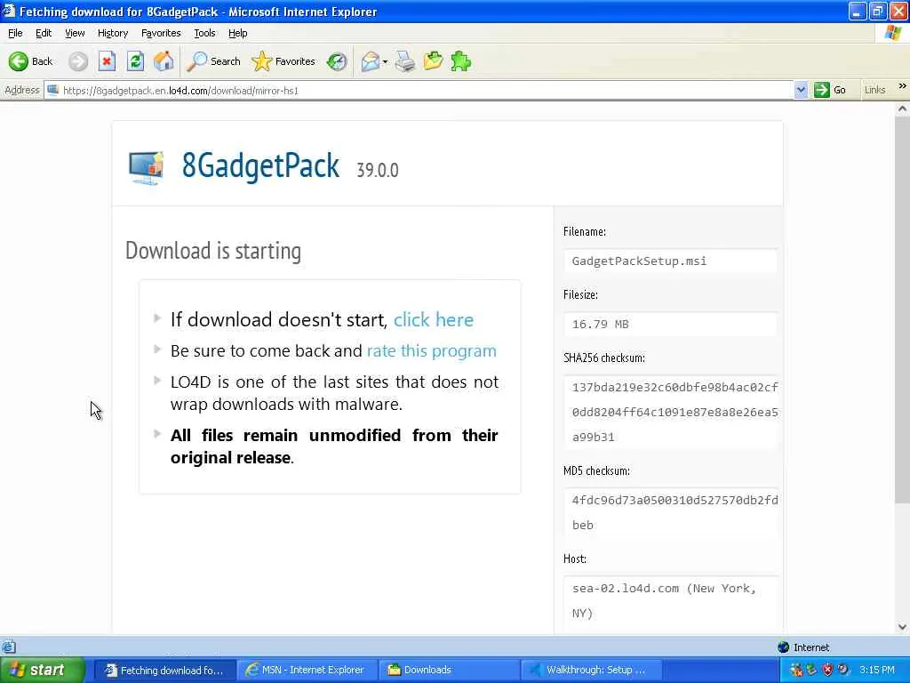This screenshot has height=683, width=910.
Task: Print the page with printer icon
Action: point(405,61)
